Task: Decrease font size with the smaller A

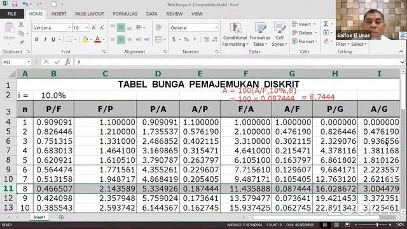Action: [x=102, y=27]
